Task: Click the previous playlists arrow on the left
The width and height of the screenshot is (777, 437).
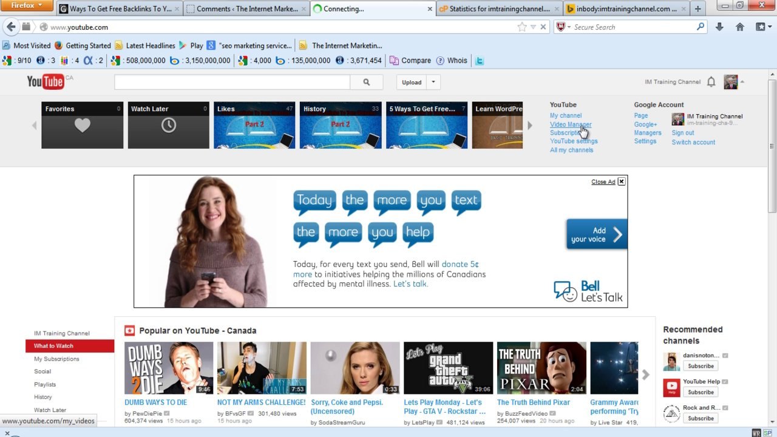Action: [34, 126]
